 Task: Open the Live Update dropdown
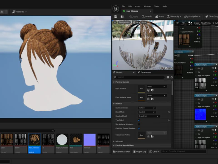pyautogui.click(x=193, y=16)
